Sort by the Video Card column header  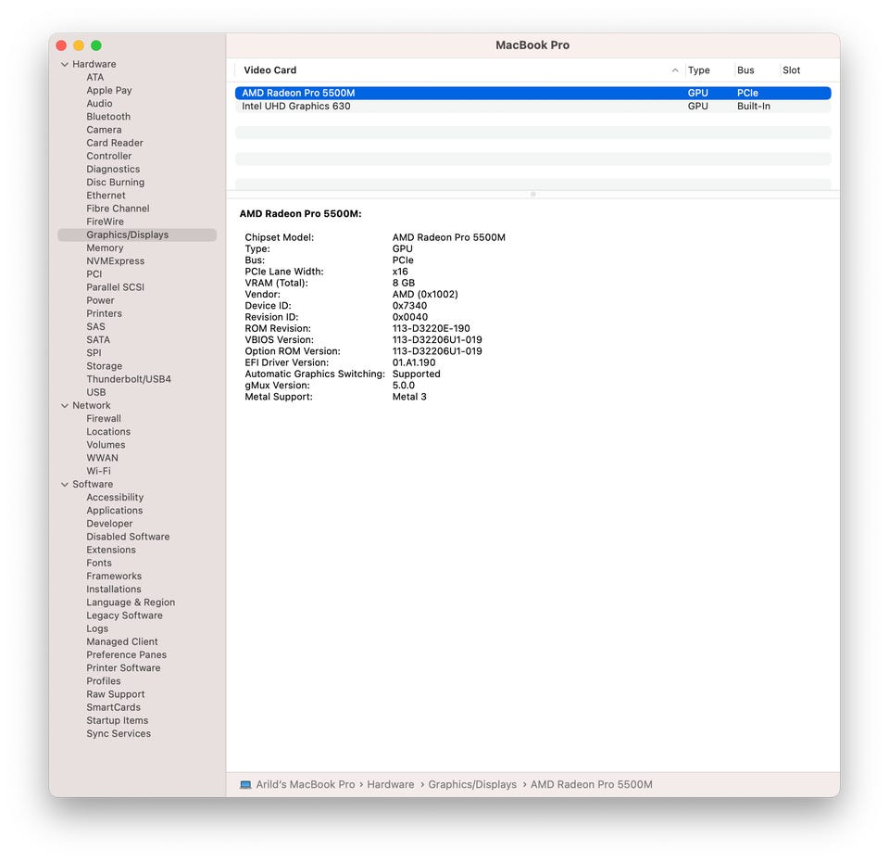click(x=269, y=70)
